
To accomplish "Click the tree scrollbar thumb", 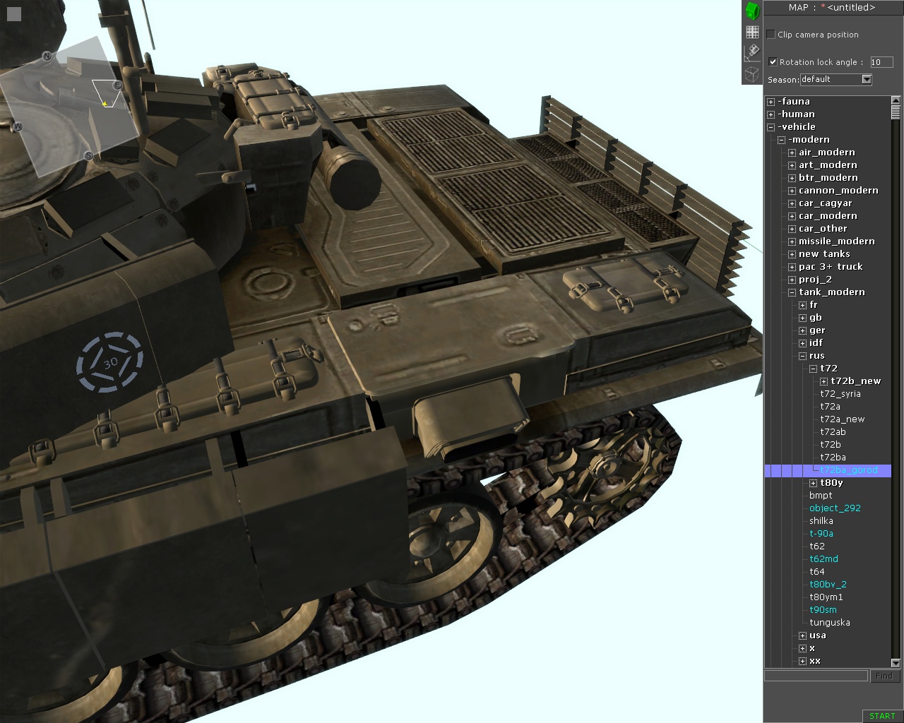I will point(896,112).
